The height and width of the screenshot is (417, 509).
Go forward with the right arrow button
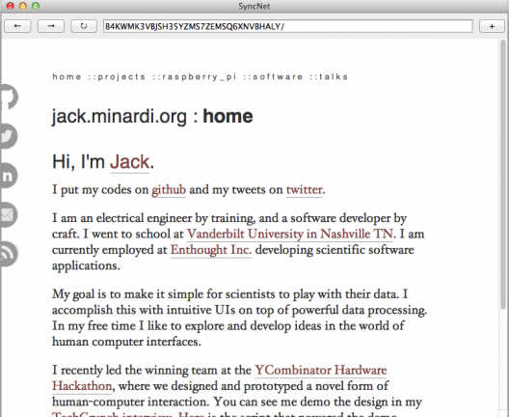coord(51,26)
